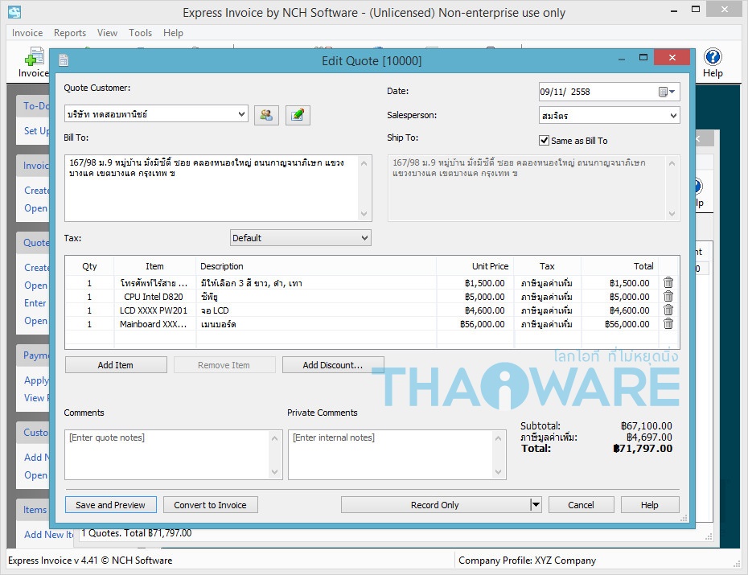
Task: Click Set Up link in sidebar
Action: [37, 130]
